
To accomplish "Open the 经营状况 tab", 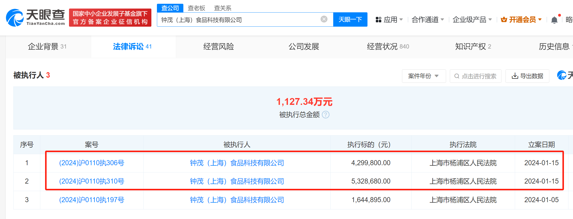I will click(388, 47).
